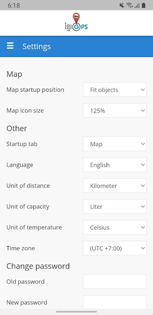Tap the bottom navigation gesture bar
The height and width of the screenshot is (315, 153).
coord(76,312)
